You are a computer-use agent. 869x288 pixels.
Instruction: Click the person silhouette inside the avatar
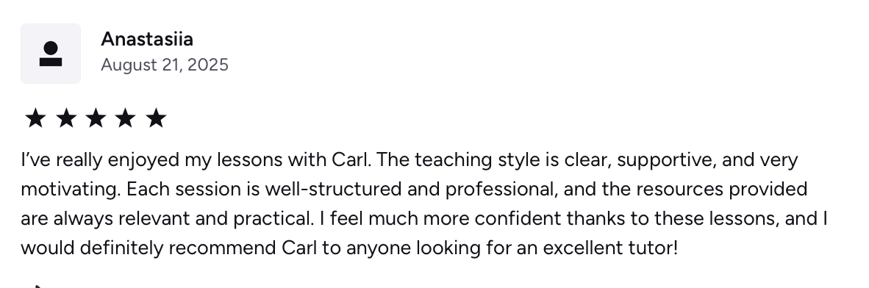click(51, 54)
